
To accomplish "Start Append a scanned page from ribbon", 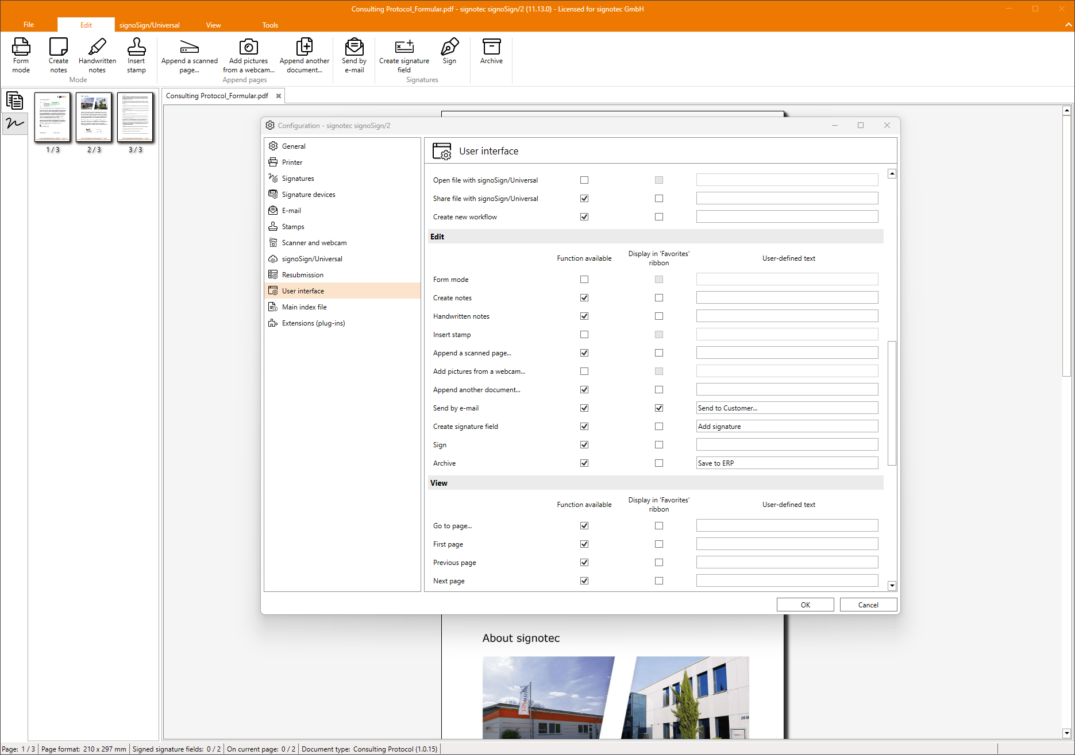I will (x=189, y=56).
